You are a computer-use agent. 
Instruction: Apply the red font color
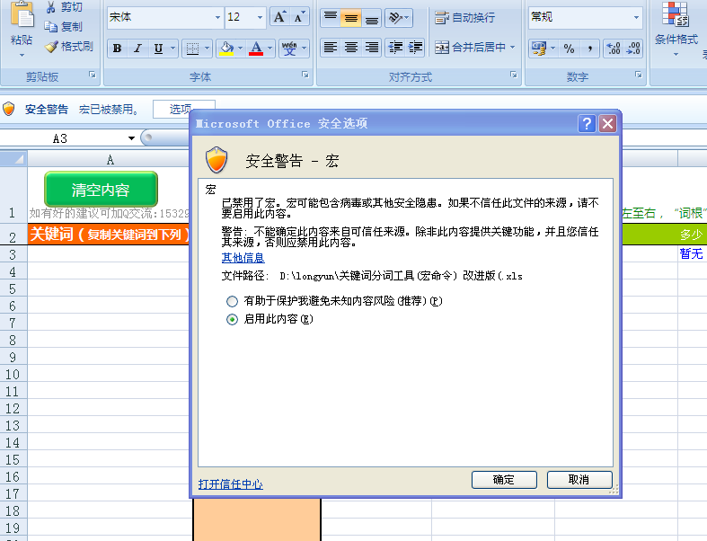tap(256, 48)
